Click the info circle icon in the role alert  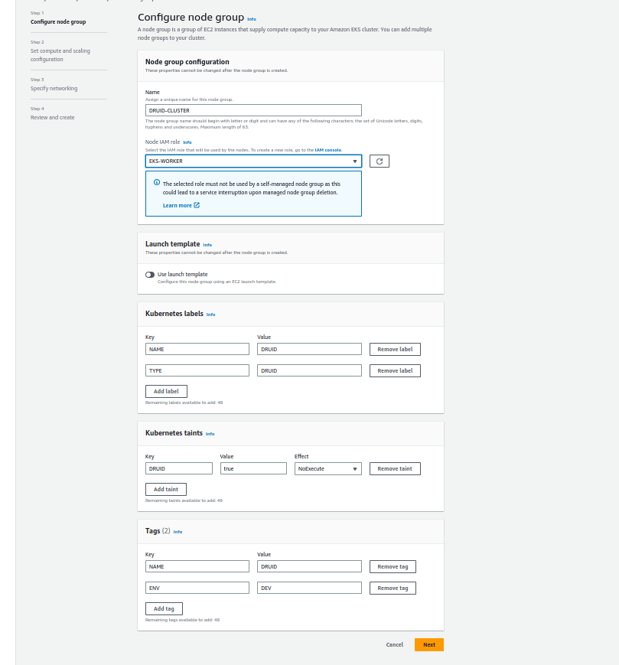pos(157,183)
